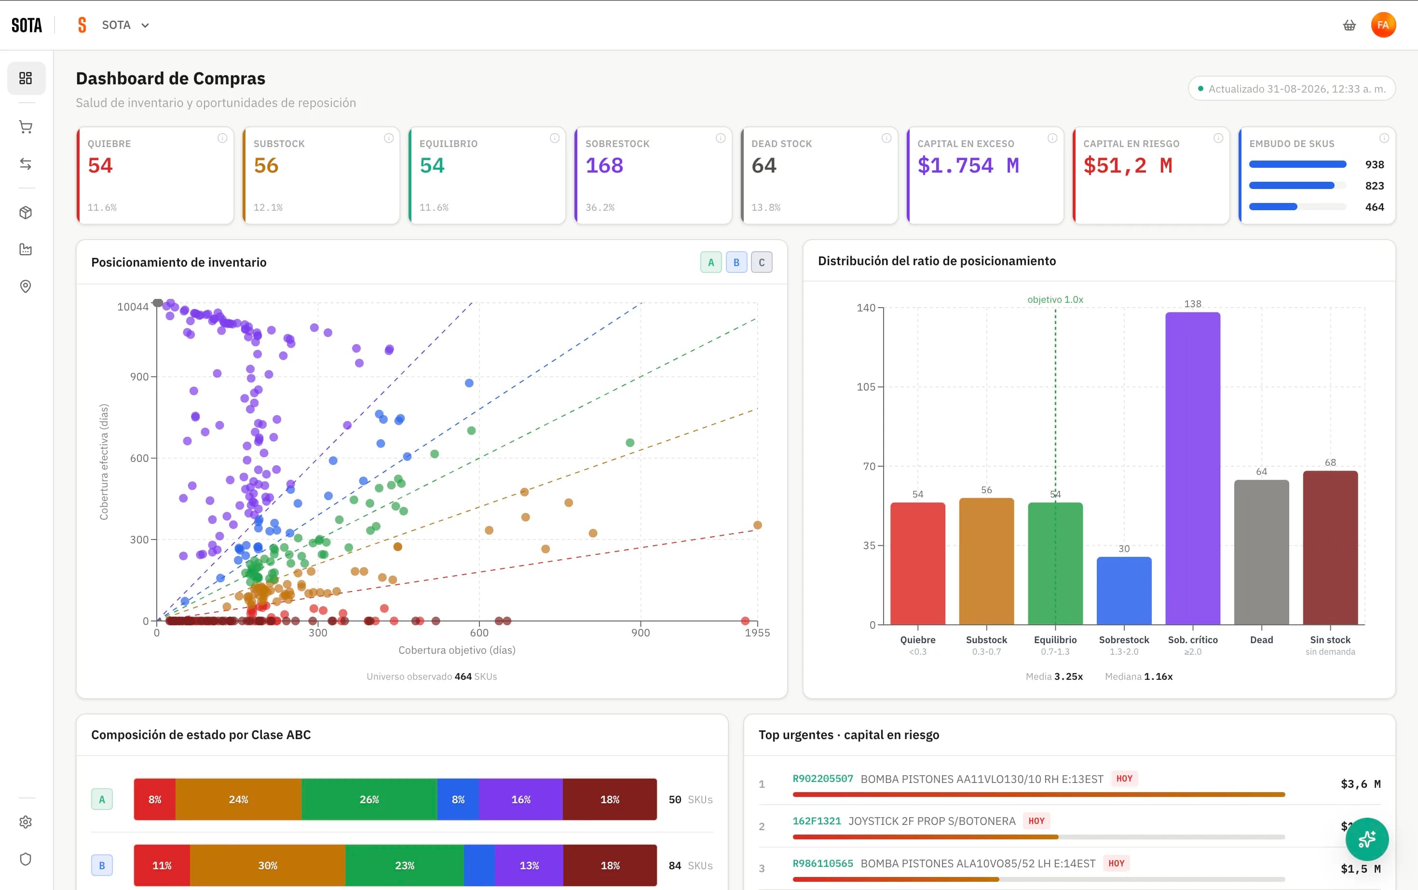Screen dimensions: 1418x890
Task: Click class B orange 30% segment
Action: tap(267, 865)
